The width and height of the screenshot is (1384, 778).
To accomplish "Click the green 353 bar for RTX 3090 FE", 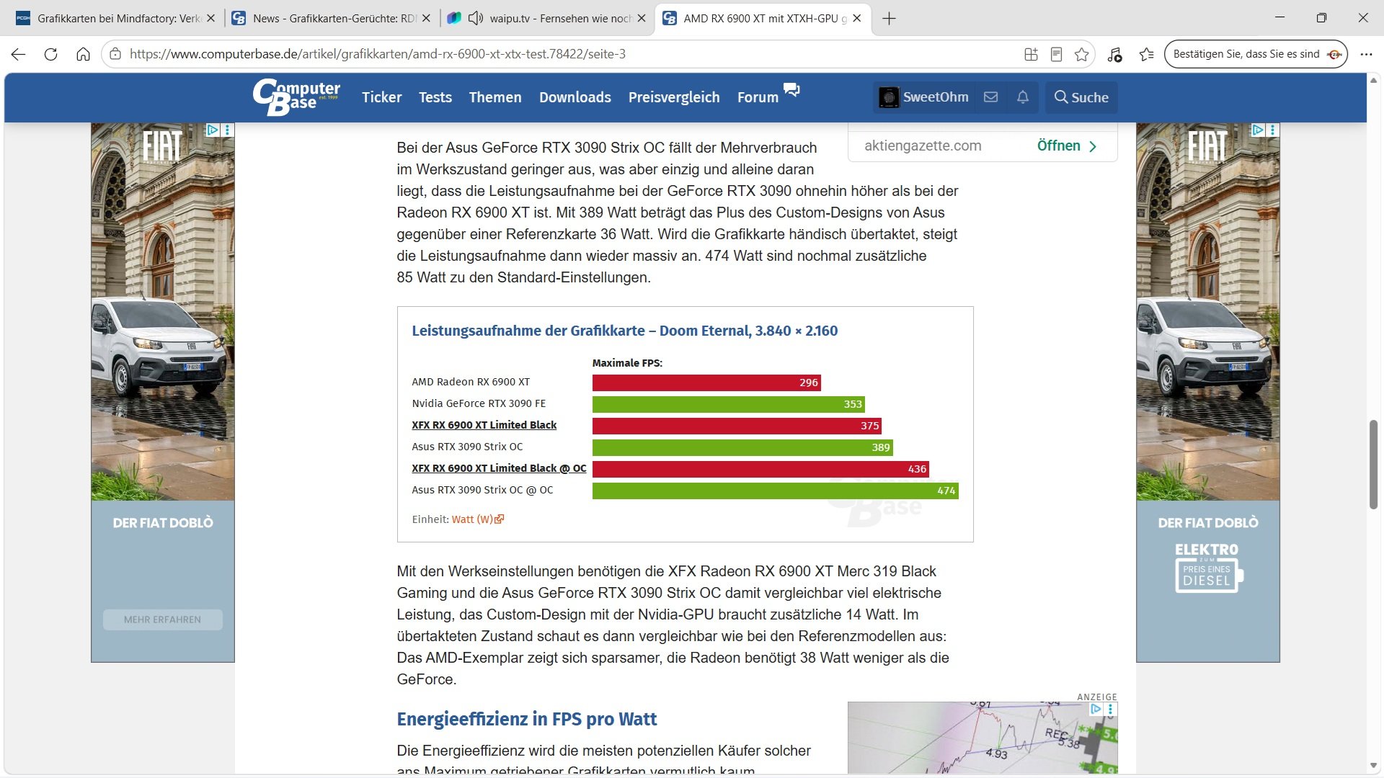I will tap(729, 404).
